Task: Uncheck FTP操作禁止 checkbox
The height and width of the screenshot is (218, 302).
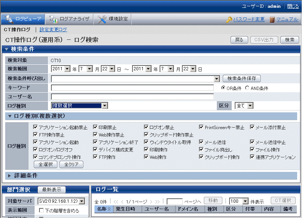Action: click(35, 134)
